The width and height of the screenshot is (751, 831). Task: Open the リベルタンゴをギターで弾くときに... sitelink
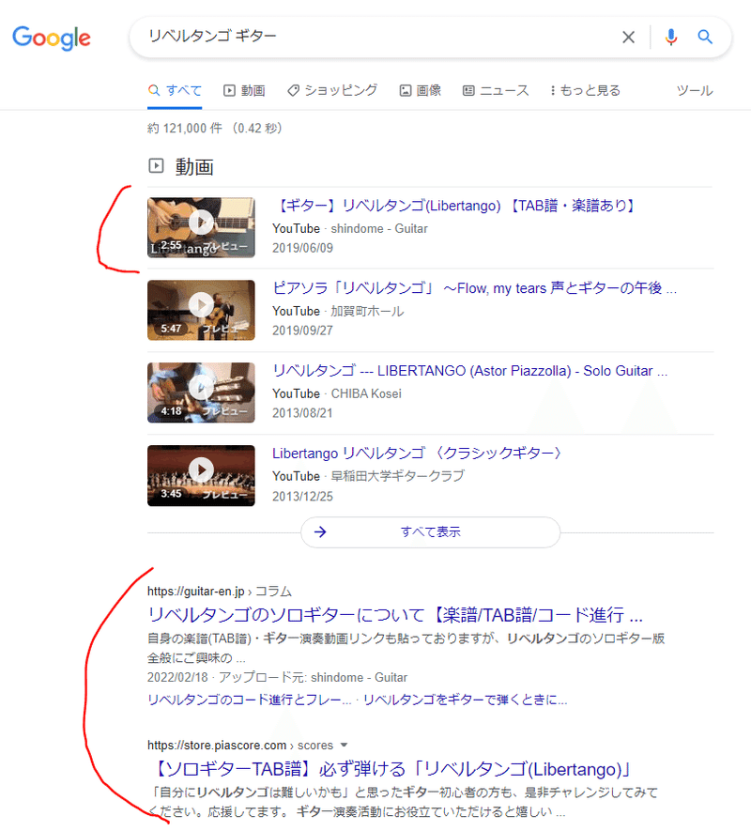(466, 700)
